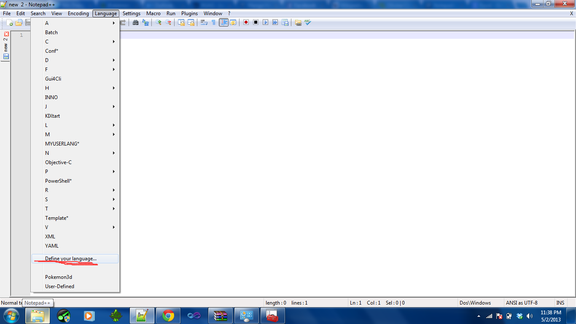
Task: Select the new 2 document tab
Action: [x=5, y=46]
